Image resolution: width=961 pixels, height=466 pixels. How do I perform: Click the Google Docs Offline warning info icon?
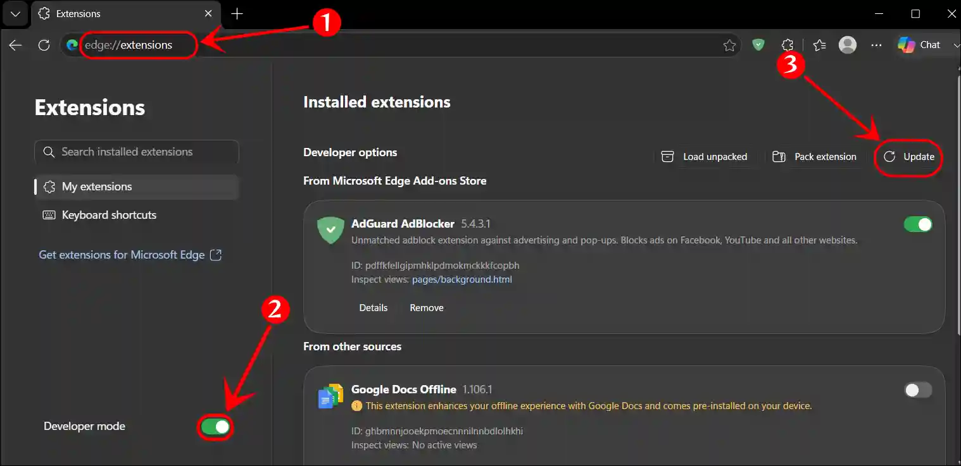357,406
